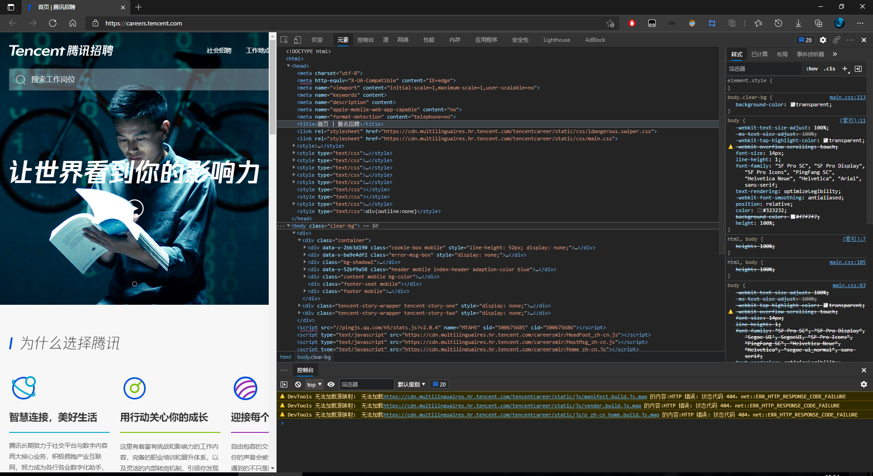
Task: Open the default log levels dropdown
Action: [x=411, y=384]
